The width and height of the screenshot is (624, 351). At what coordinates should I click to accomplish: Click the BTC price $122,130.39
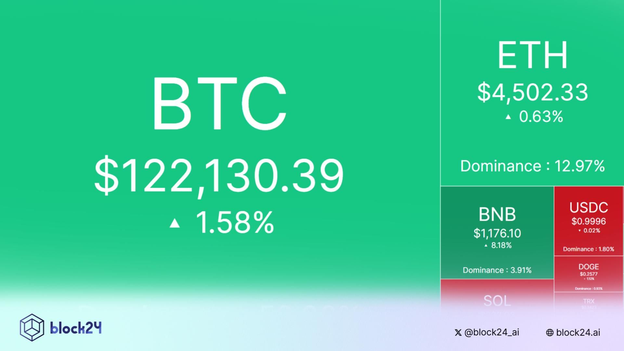click(219, 176)
